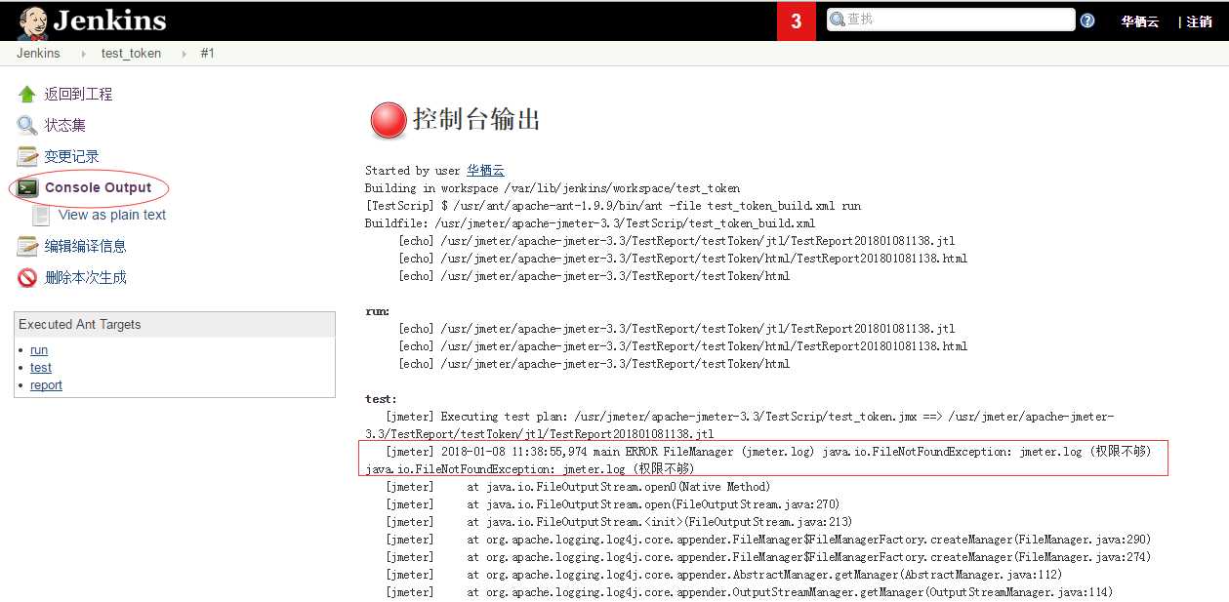Focus the 查找 search box
This screenshot has height=602, width=1229.
951,20
